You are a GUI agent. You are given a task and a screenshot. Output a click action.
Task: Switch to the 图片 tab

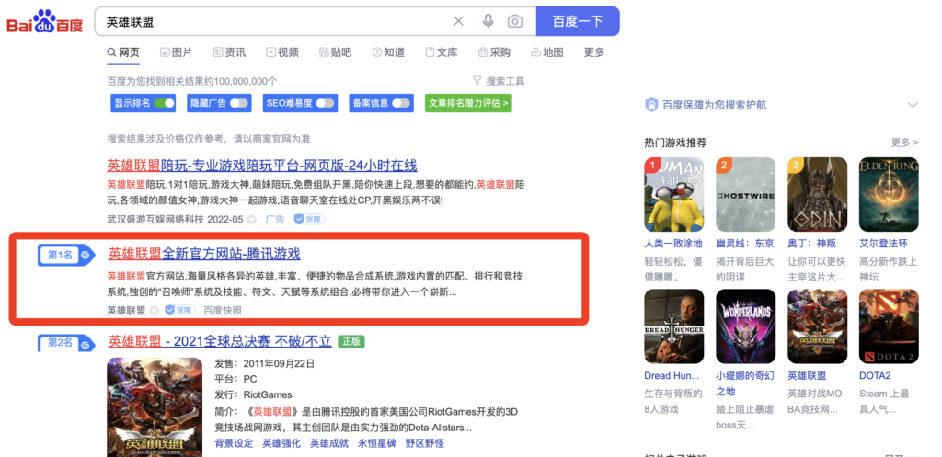tap(176, 52)
